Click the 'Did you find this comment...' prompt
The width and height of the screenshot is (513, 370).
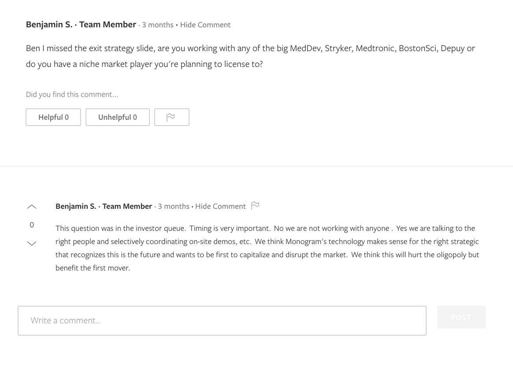point(72,94)
